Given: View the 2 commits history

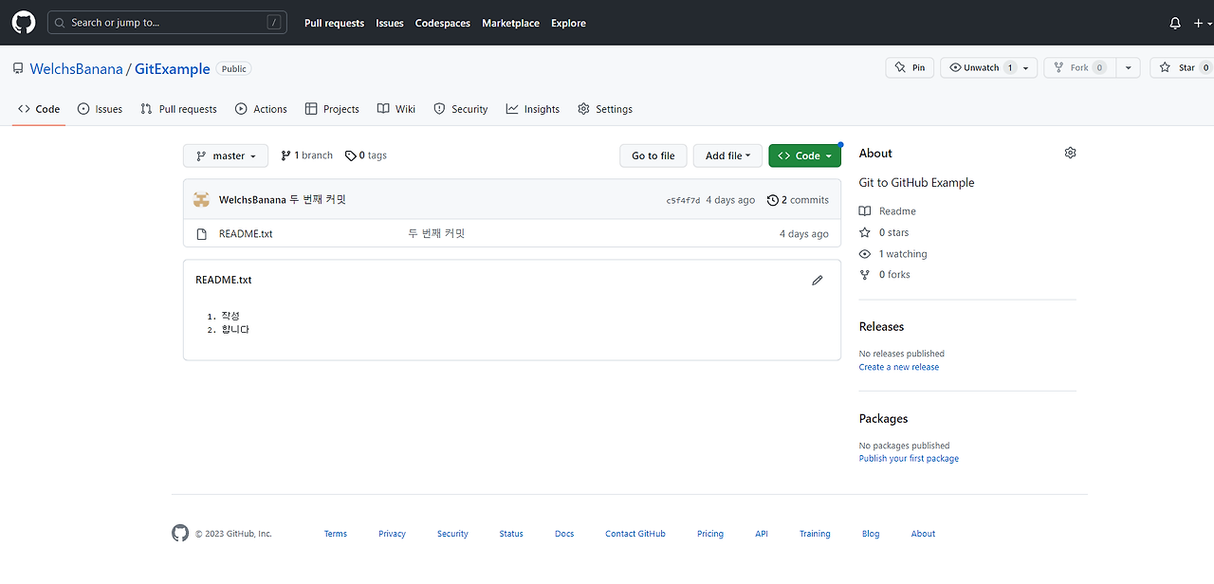Looking at the screenshot, I should [x=798, y=200].
